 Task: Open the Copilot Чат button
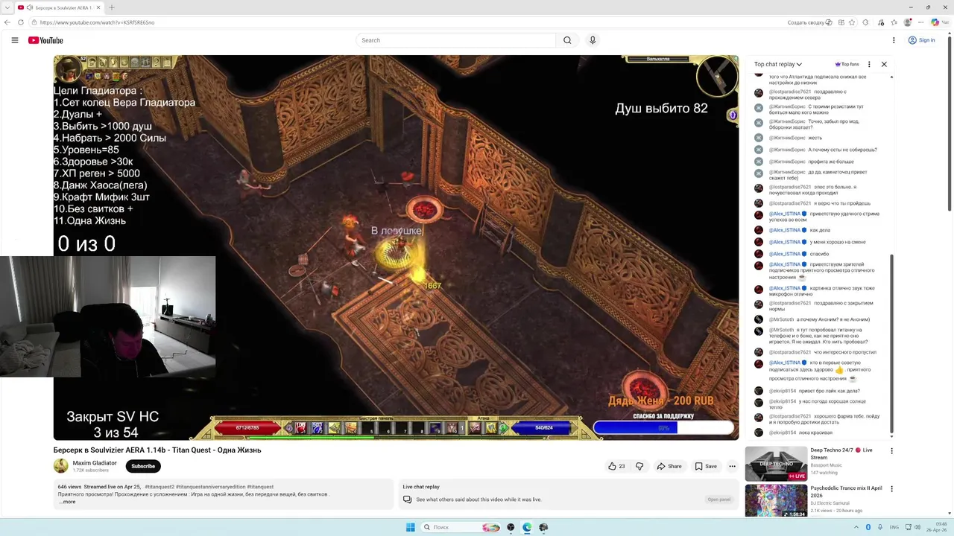pos(939,22)
